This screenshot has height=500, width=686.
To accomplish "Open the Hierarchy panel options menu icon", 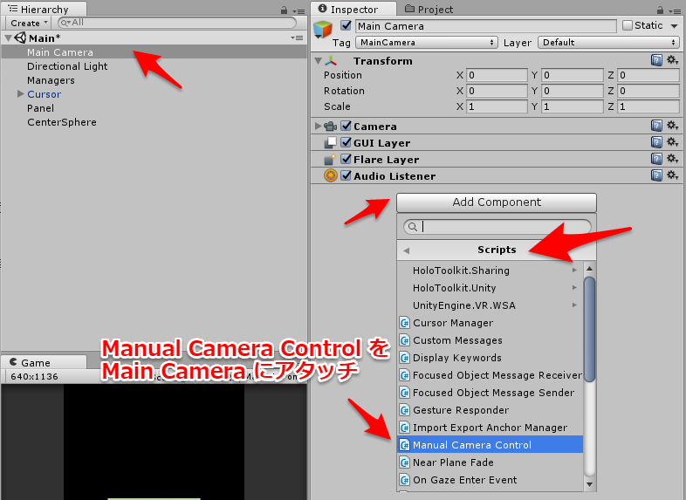I will 298,11.
